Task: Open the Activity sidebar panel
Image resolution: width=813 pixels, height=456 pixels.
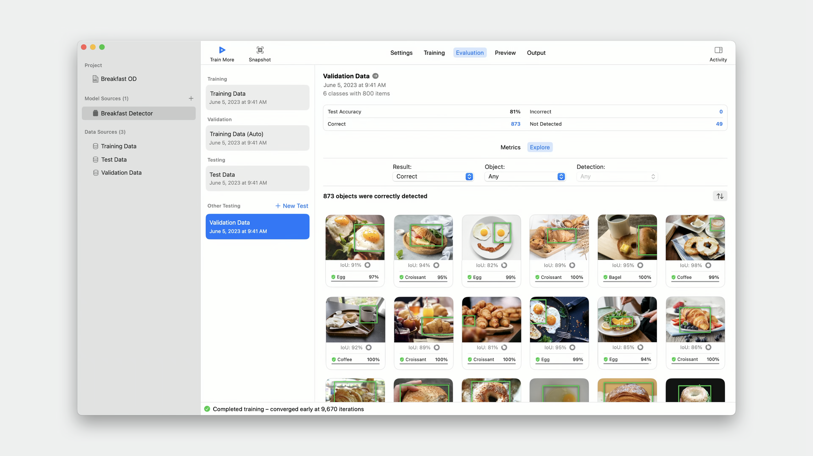Action: coord(718,54)
